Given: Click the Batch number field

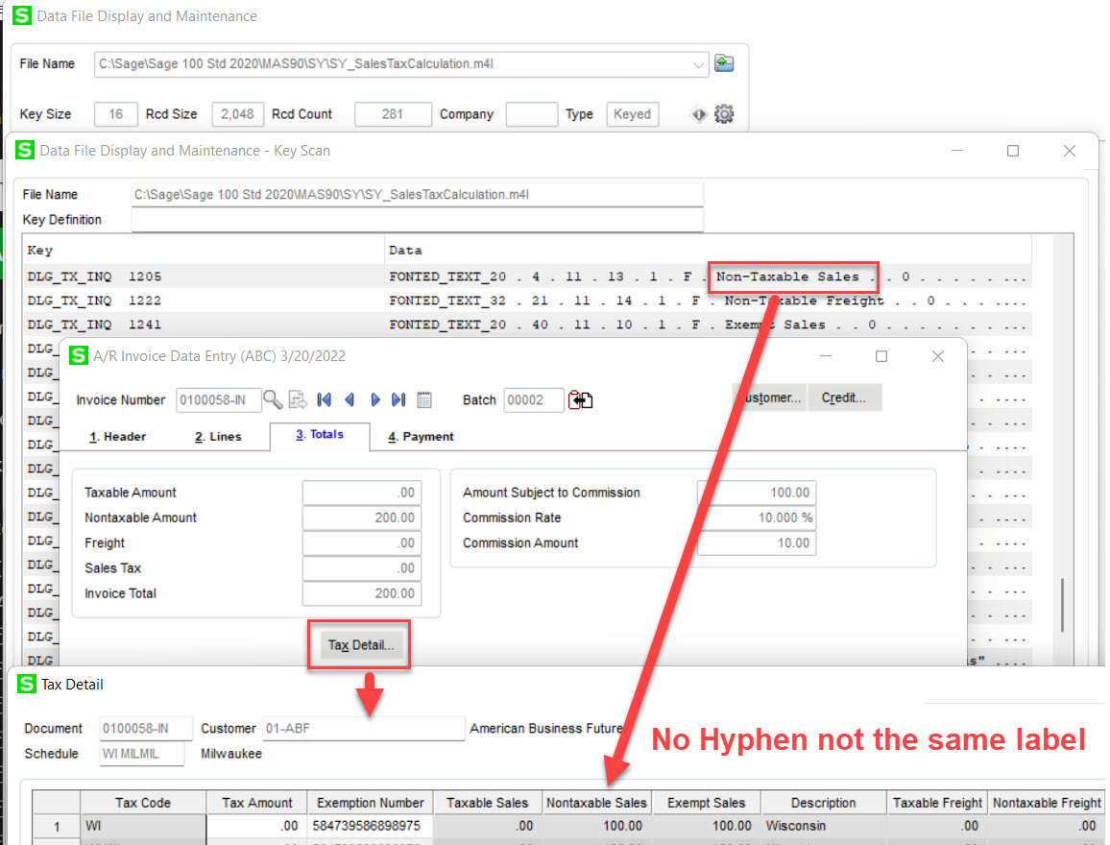Looking at the screenshot, I should [x=534, y=399].
